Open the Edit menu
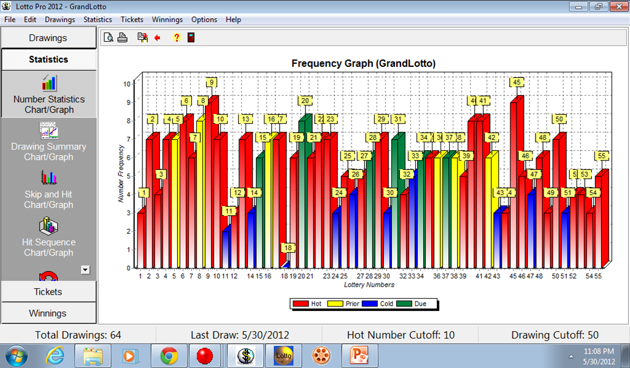The height and width of the screenshot is (368, 630). (29, 19)
